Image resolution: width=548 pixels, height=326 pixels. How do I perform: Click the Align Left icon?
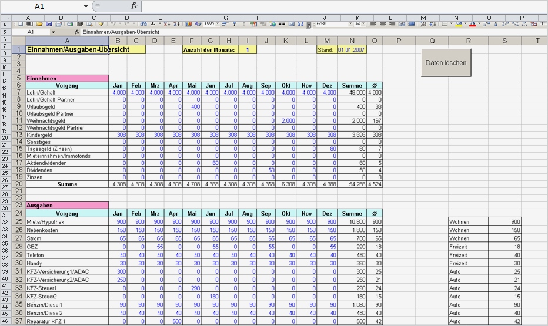tap(373, 24)
